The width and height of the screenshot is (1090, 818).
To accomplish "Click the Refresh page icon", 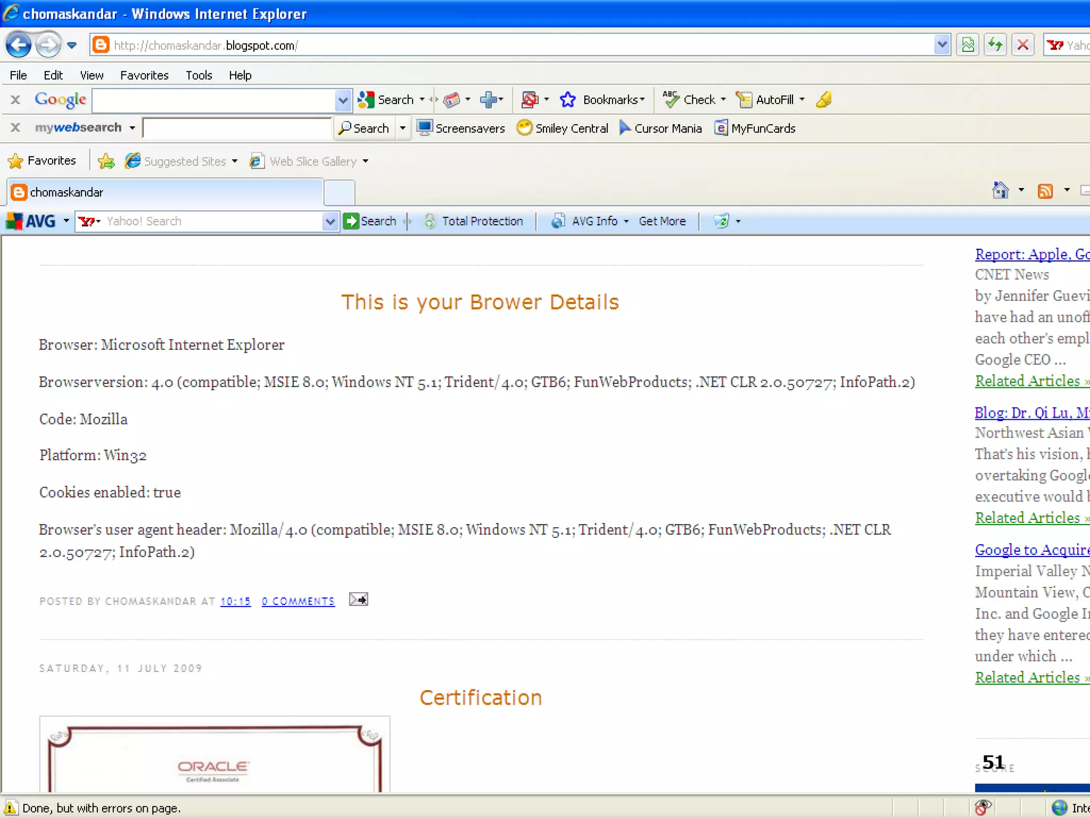I will point(995,45).
